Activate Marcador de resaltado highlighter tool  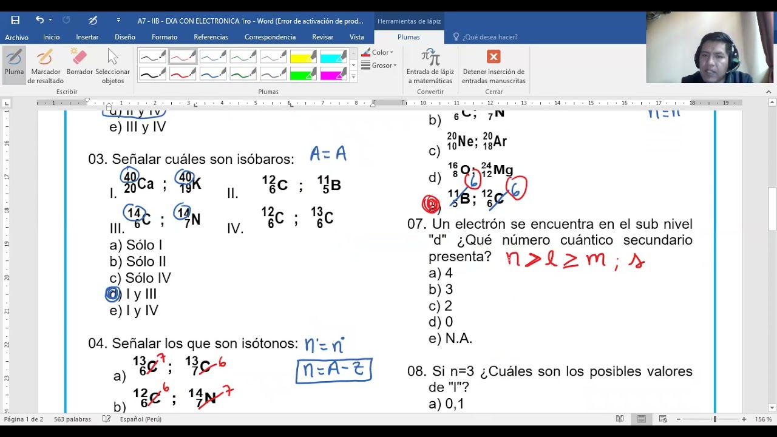pos(46,67)
